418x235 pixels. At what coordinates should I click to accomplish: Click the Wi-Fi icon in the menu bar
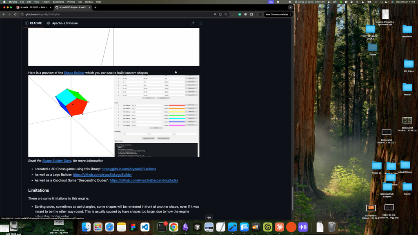(x=376, y=2)
